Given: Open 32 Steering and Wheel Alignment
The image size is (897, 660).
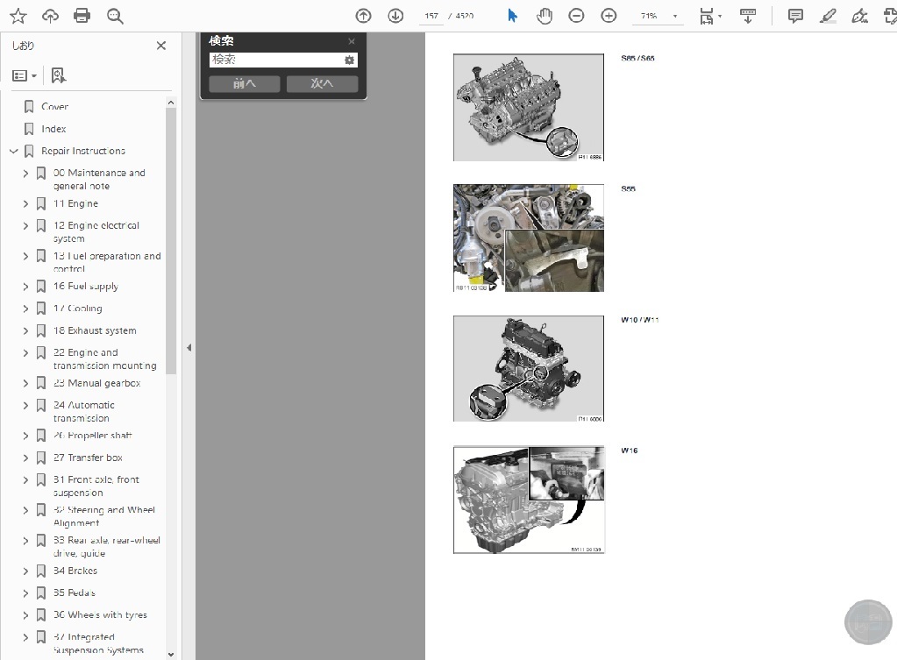Looking at the screenshot, I should [x=104, y=516].
